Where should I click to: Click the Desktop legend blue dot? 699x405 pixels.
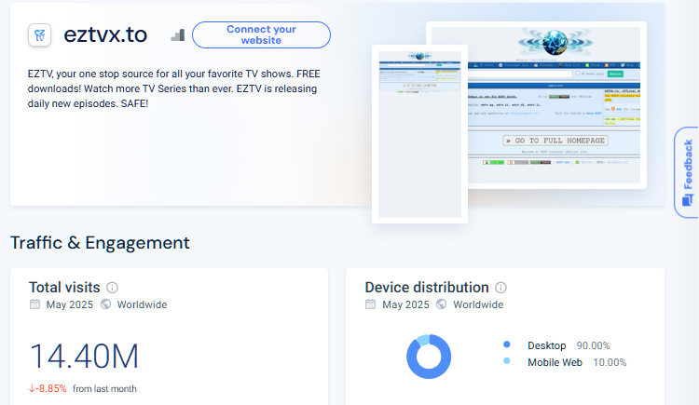506,344
